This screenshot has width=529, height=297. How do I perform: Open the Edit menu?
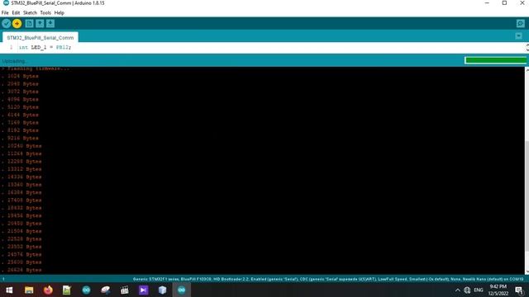(x=16, y=13)
